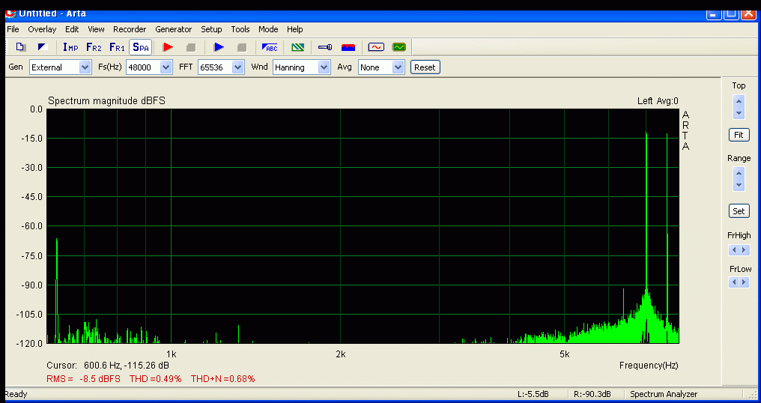Click the THD =0.49% readout
761x403 pixels.
pos(155,379)
